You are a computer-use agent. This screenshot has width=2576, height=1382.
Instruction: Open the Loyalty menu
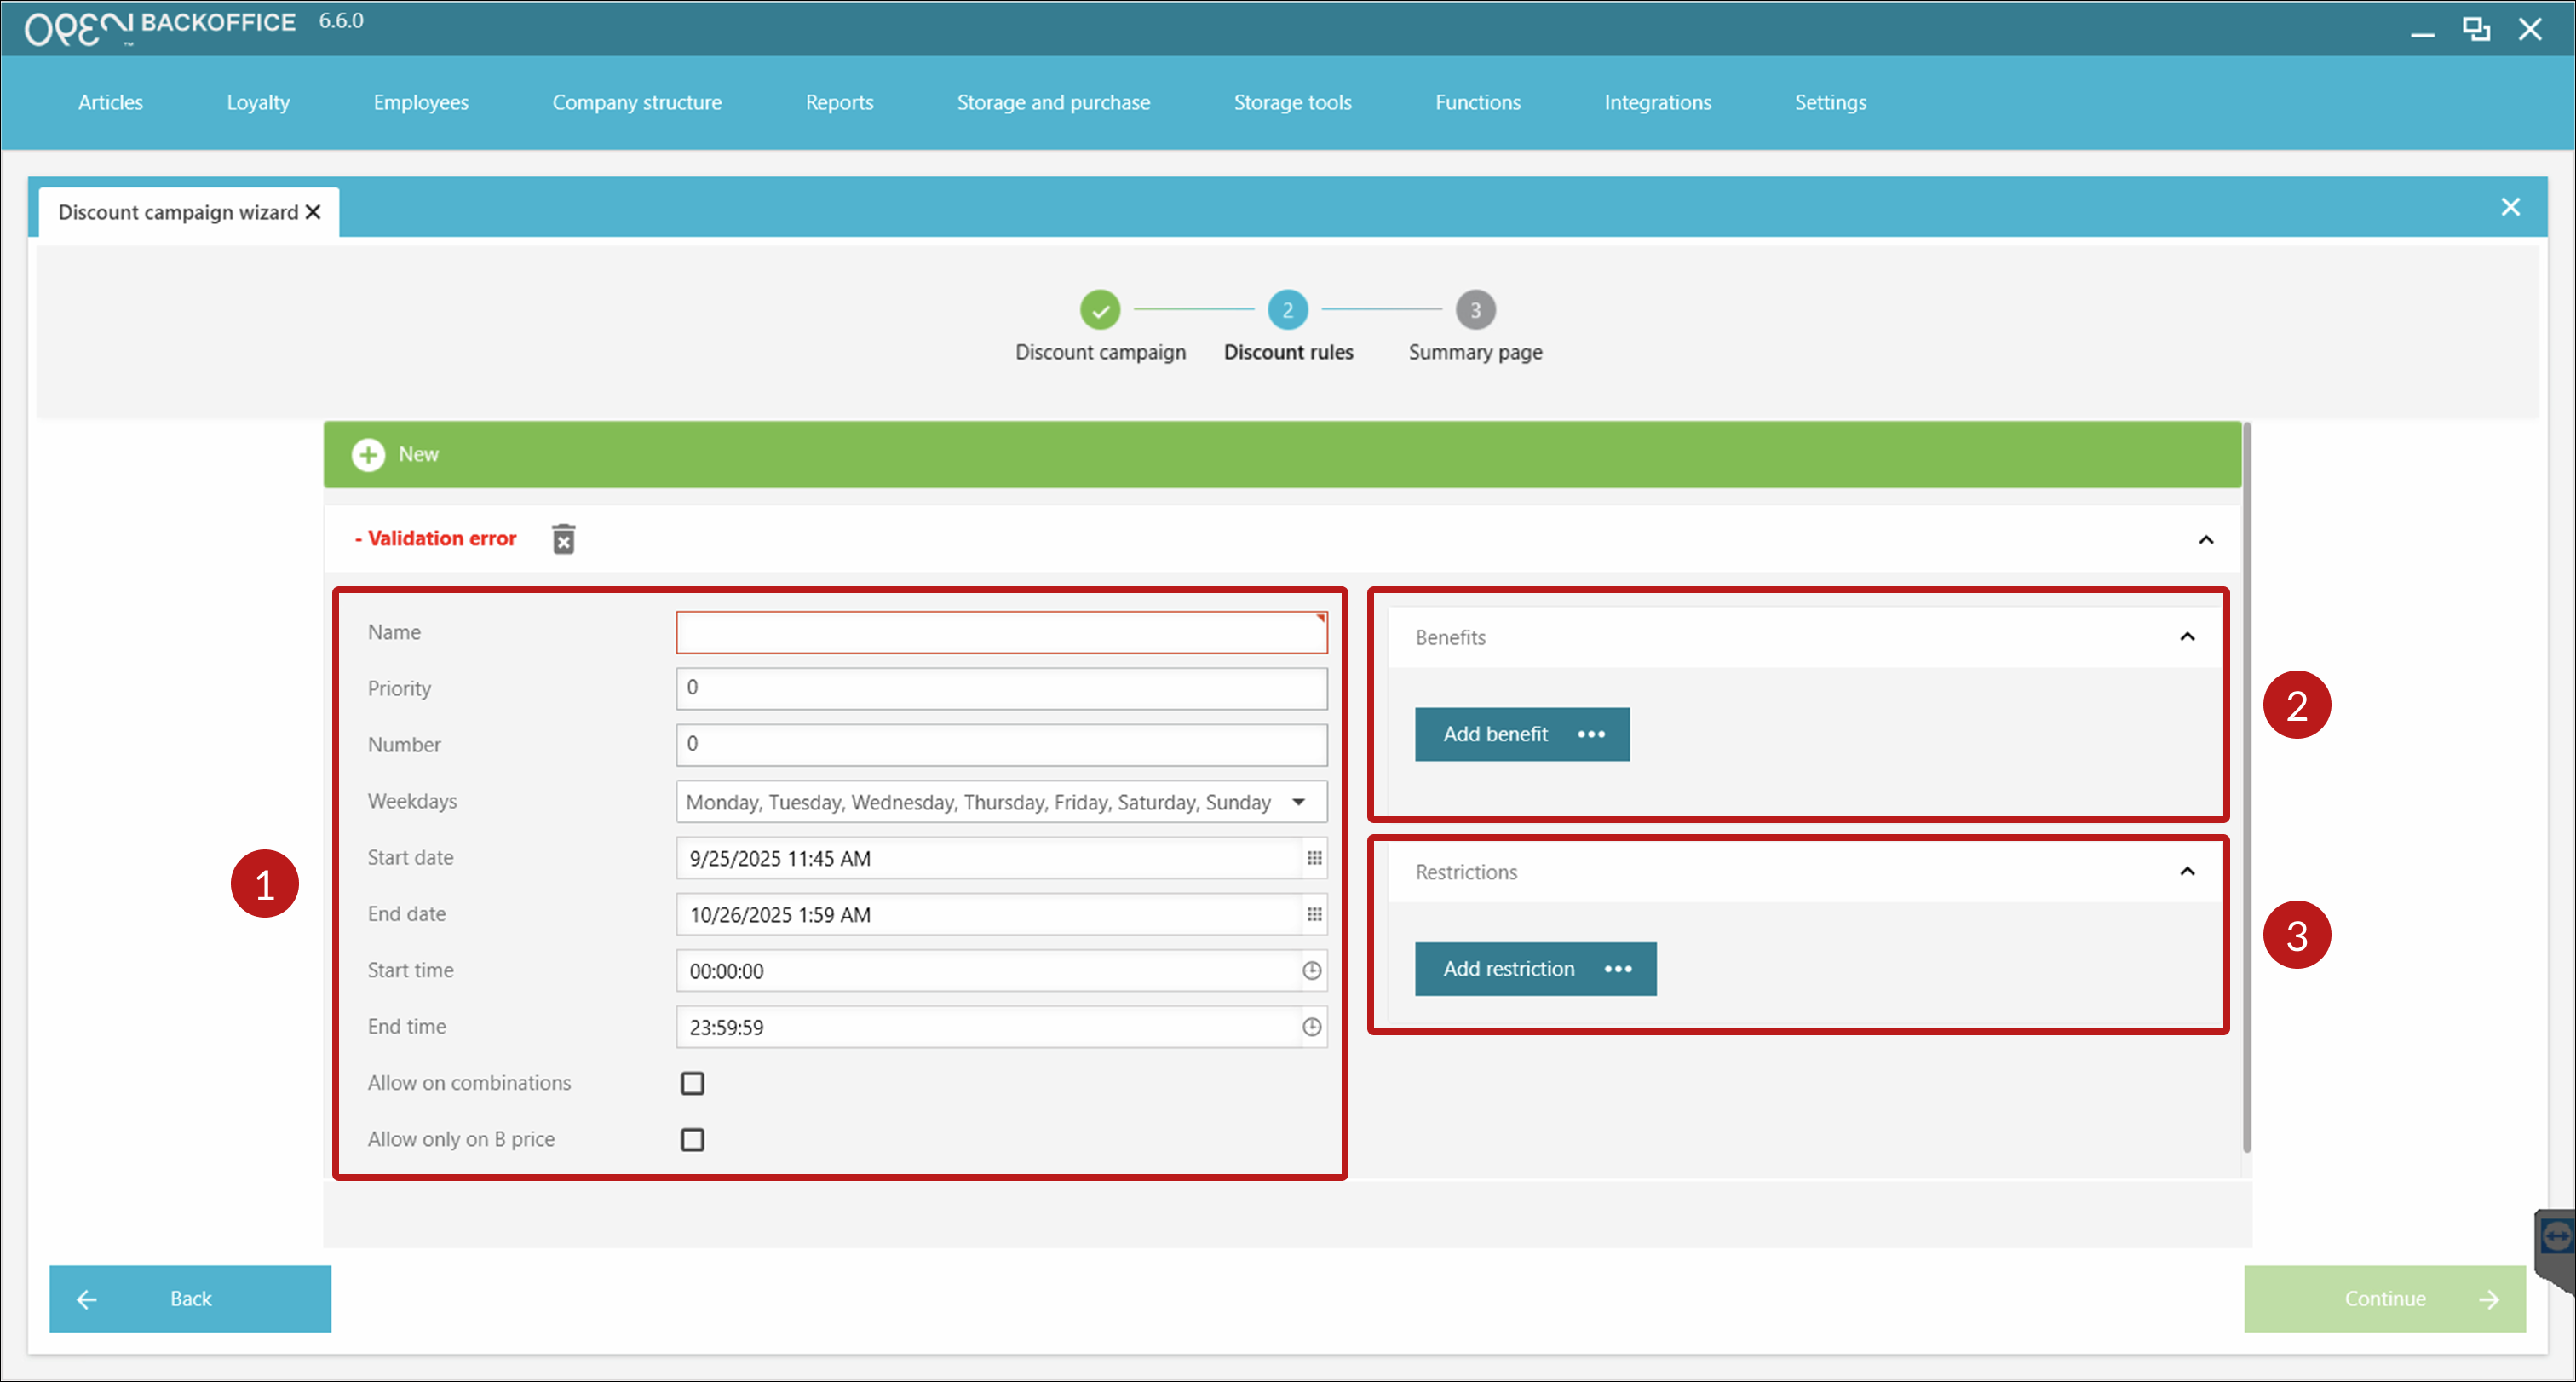pyautogui.click(x=258, y=102)
